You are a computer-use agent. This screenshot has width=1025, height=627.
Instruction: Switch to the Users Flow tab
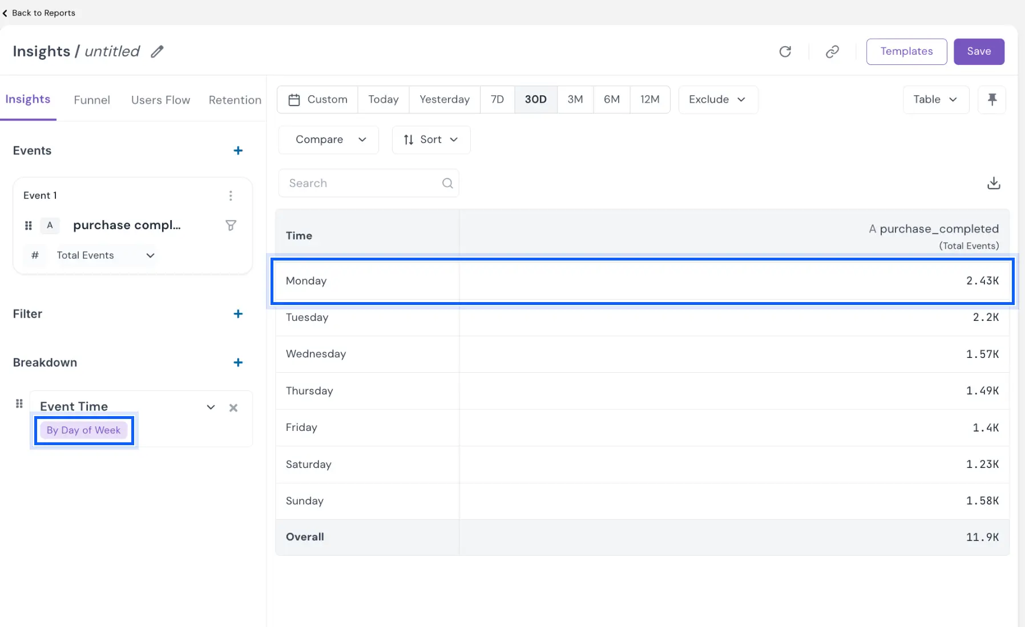click(x=160, y=100)
